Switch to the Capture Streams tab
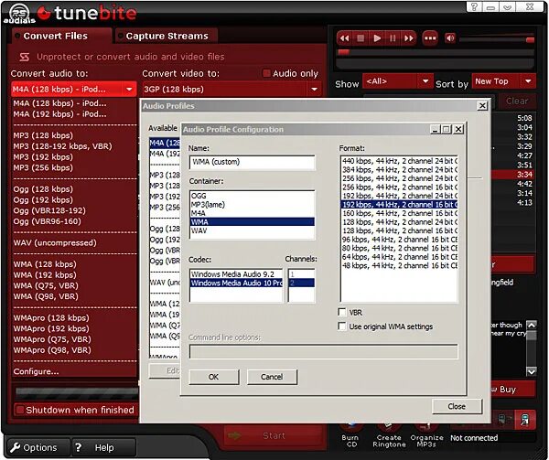 167,36
